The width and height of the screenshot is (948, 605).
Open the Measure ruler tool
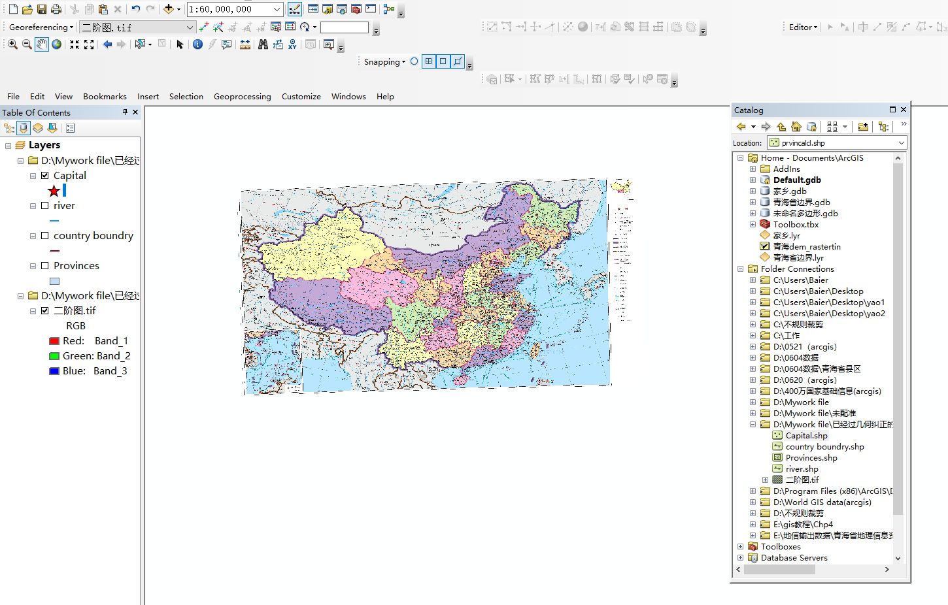245,44
